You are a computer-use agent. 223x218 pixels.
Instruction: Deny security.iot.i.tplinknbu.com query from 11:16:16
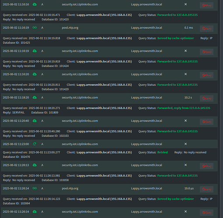[x=206, y=5]
